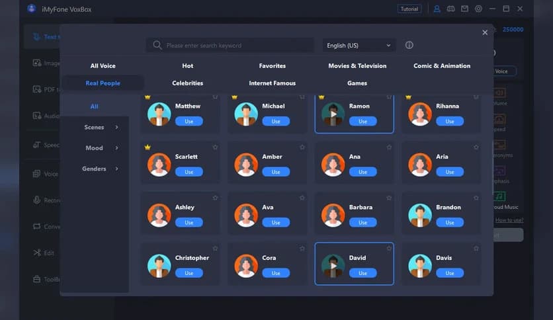Use the Ashley voice
This screenshot has width=553, height=320.
pyautogui.click(x=189, y=222)
